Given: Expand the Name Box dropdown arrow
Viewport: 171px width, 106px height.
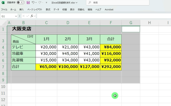Looking at the screenshot, I should tap(16, 16).
